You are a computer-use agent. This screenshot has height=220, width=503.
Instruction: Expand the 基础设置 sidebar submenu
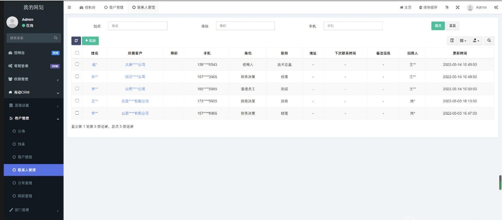[x=34, y=105]
